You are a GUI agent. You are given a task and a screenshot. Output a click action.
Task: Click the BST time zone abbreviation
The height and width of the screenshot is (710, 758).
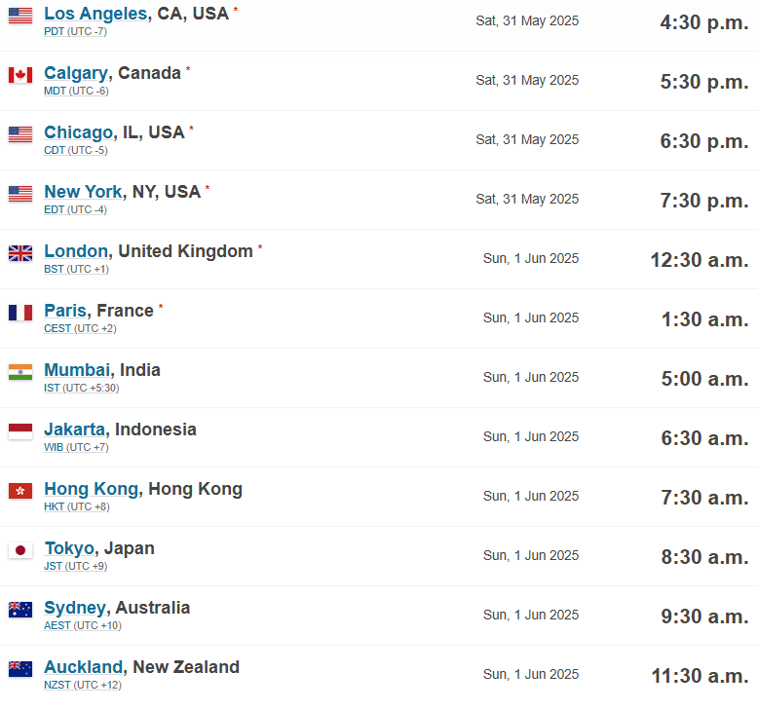point(54,270)
